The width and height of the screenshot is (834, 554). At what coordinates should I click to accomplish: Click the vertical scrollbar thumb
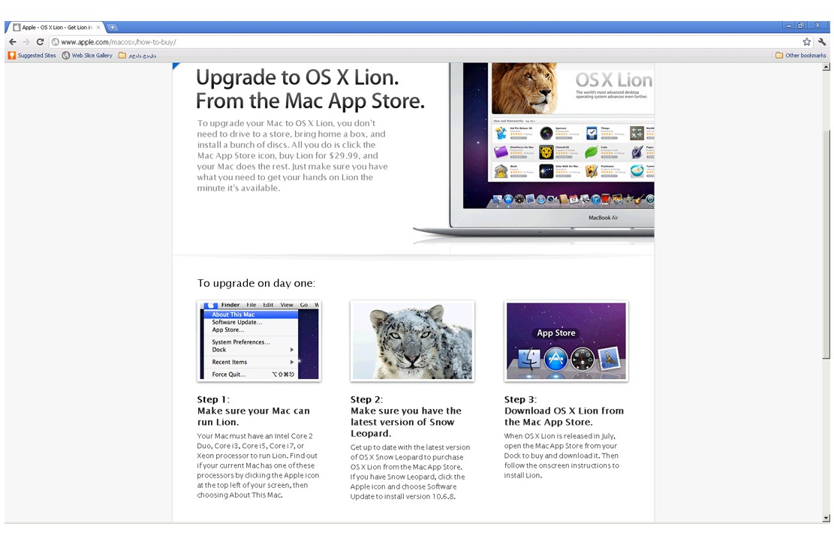pos(826,245)
